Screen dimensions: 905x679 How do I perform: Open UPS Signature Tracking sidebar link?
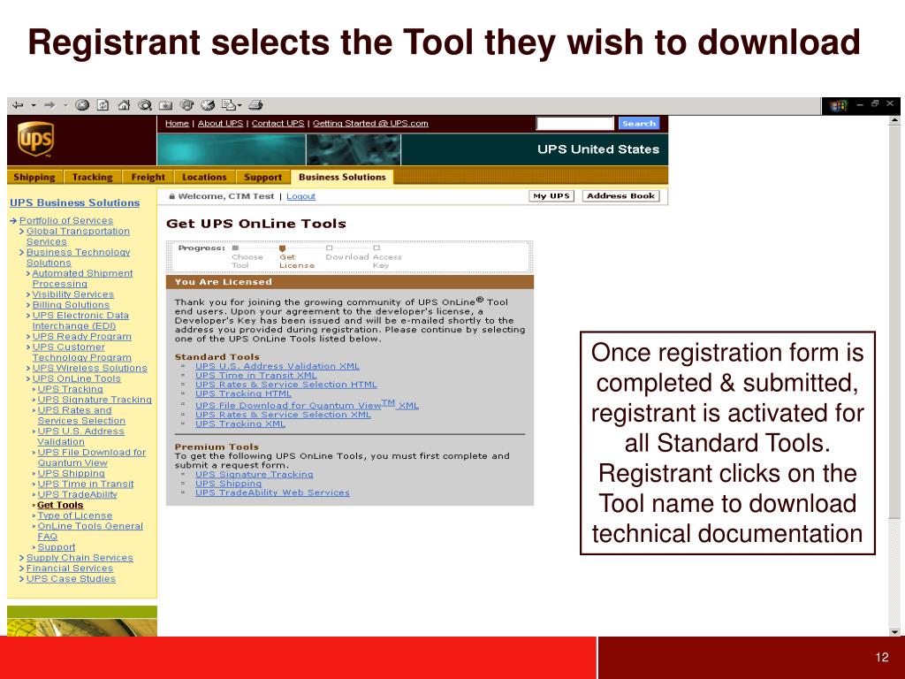point(95,400)
